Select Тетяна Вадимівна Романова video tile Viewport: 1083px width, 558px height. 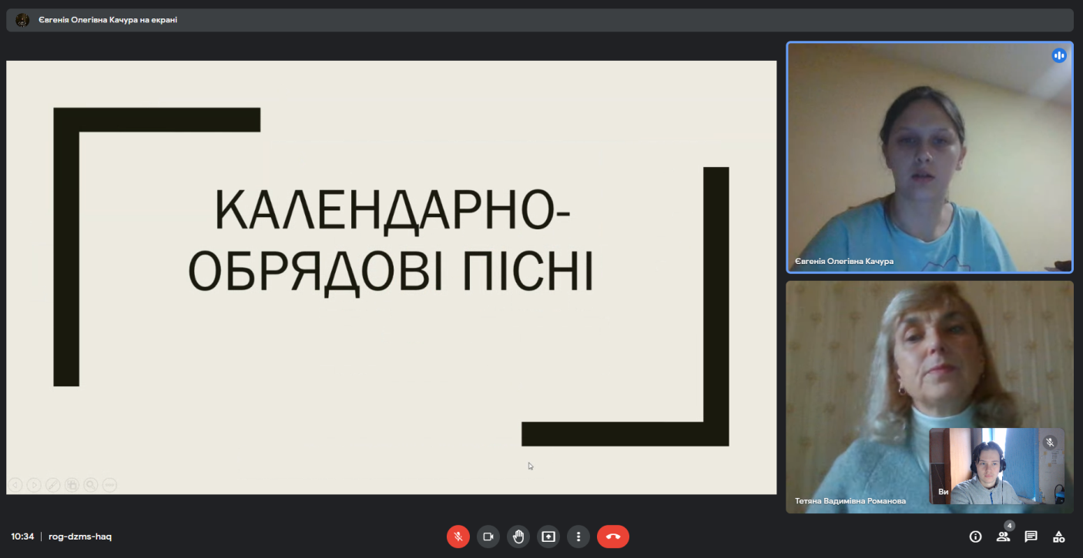[x=855, y=385]
